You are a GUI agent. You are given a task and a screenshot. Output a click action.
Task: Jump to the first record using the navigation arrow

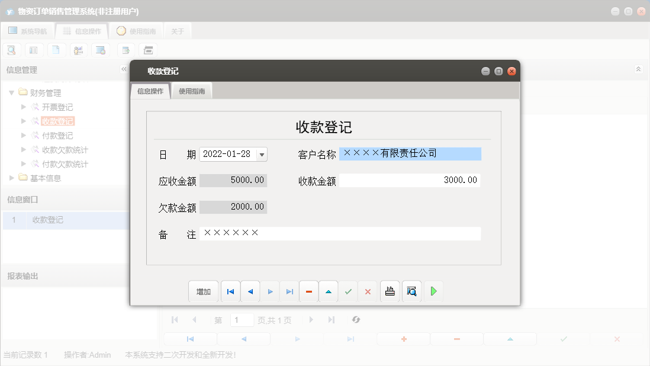pyautogui.click(x=230, y=291)
